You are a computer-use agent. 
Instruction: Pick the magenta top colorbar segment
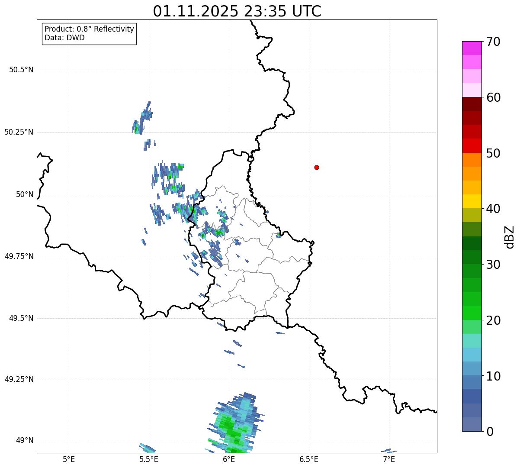tap(472, 48)
